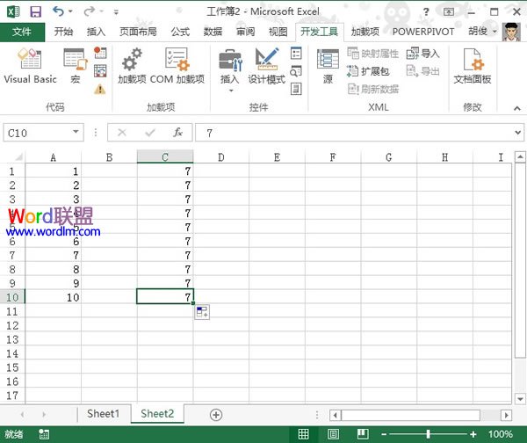
Task: Click the Name Box showing C10
Action: pos(37,133)
